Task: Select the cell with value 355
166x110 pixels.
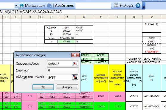Action: [x=66, y=28]
